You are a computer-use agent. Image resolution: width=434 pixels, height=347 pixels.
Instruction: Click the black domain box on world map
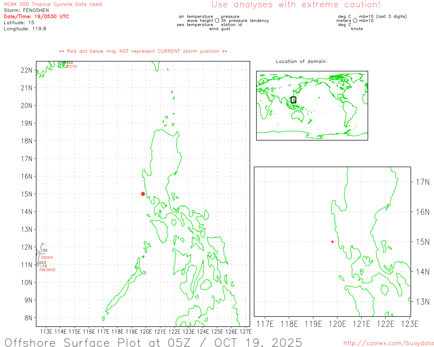tap(293, 100)
